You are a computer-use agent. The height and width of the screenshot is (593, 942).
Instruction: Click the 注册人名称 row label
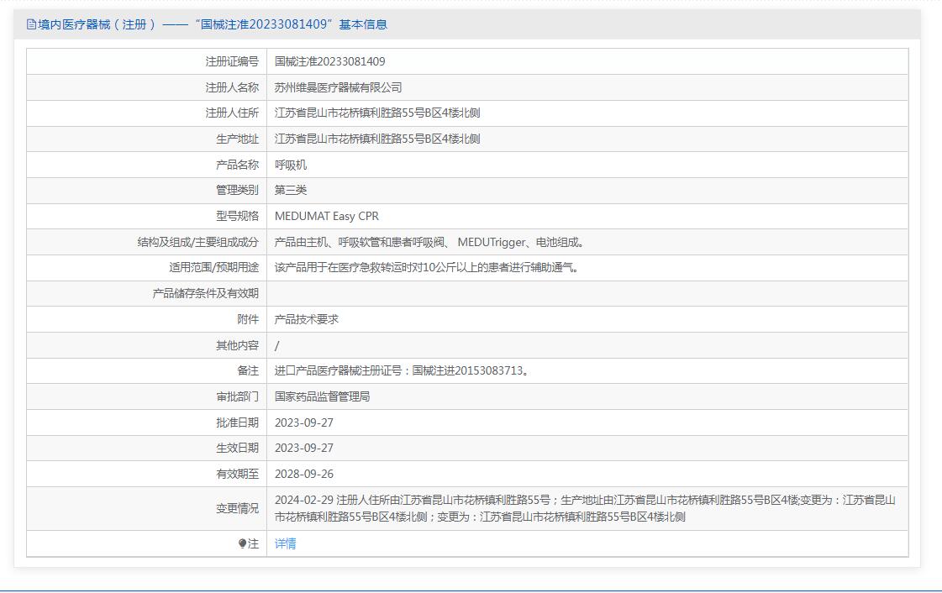(232, 87)
